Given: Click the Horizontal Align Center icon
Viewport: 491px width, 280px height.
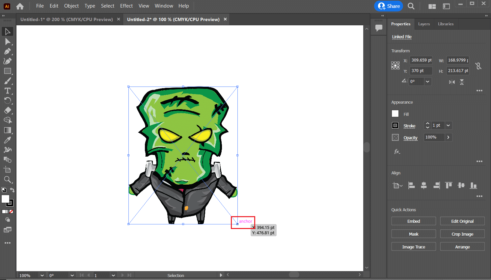Looking at the screenshot, I should pos(423,185).
